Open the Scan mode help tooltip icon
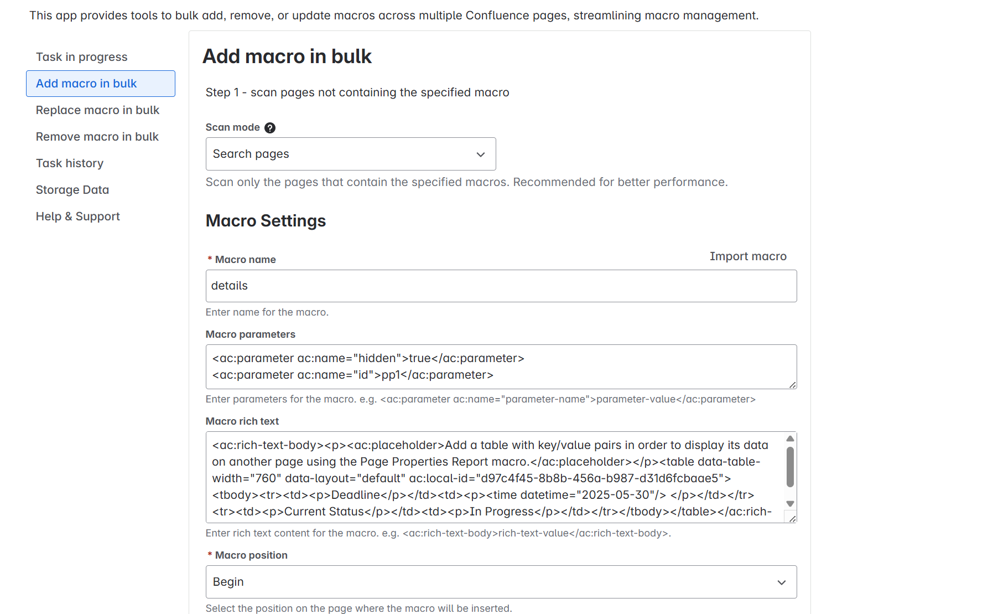Viewport: 993px width, 614px height. (x=270, y=128)
